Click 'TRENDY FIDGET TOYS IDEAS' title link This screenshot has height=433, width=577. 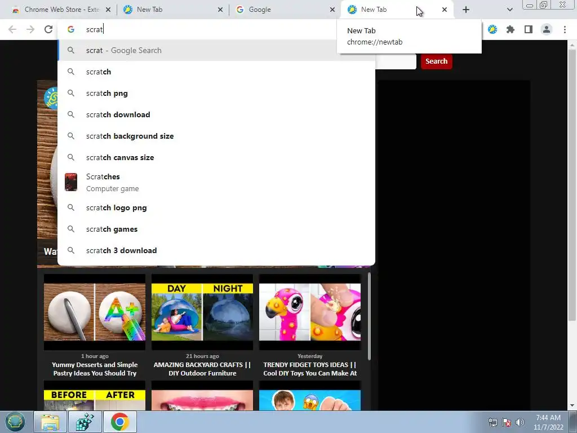310,369
